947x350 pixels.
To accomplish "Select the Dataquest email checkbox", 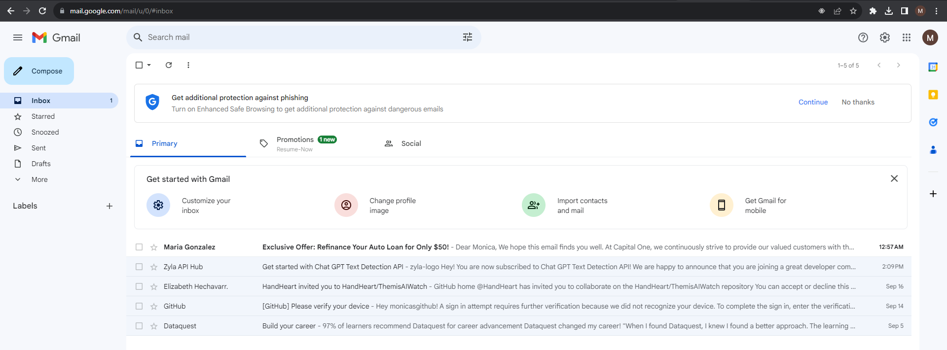I will click(139, 326).
